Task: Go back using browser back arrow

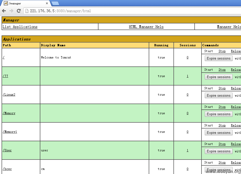Action: [x=4, y=11]
